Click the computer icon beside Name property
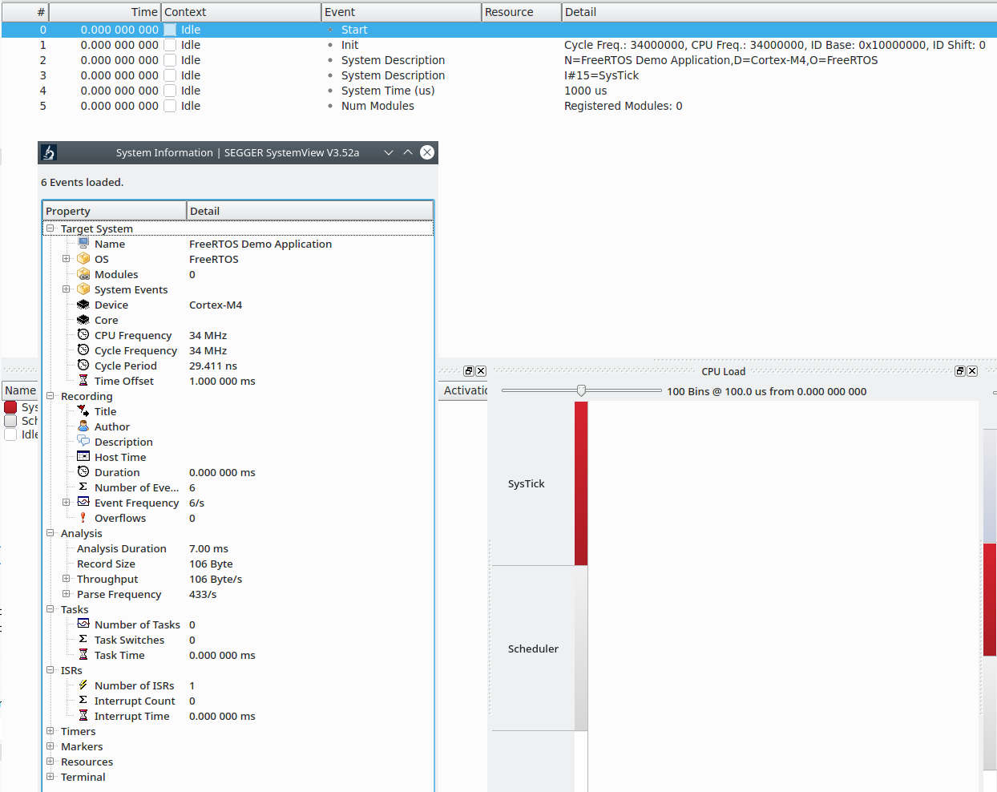The height and width of the screenshot is (792, 997). (x=83, y=244)
